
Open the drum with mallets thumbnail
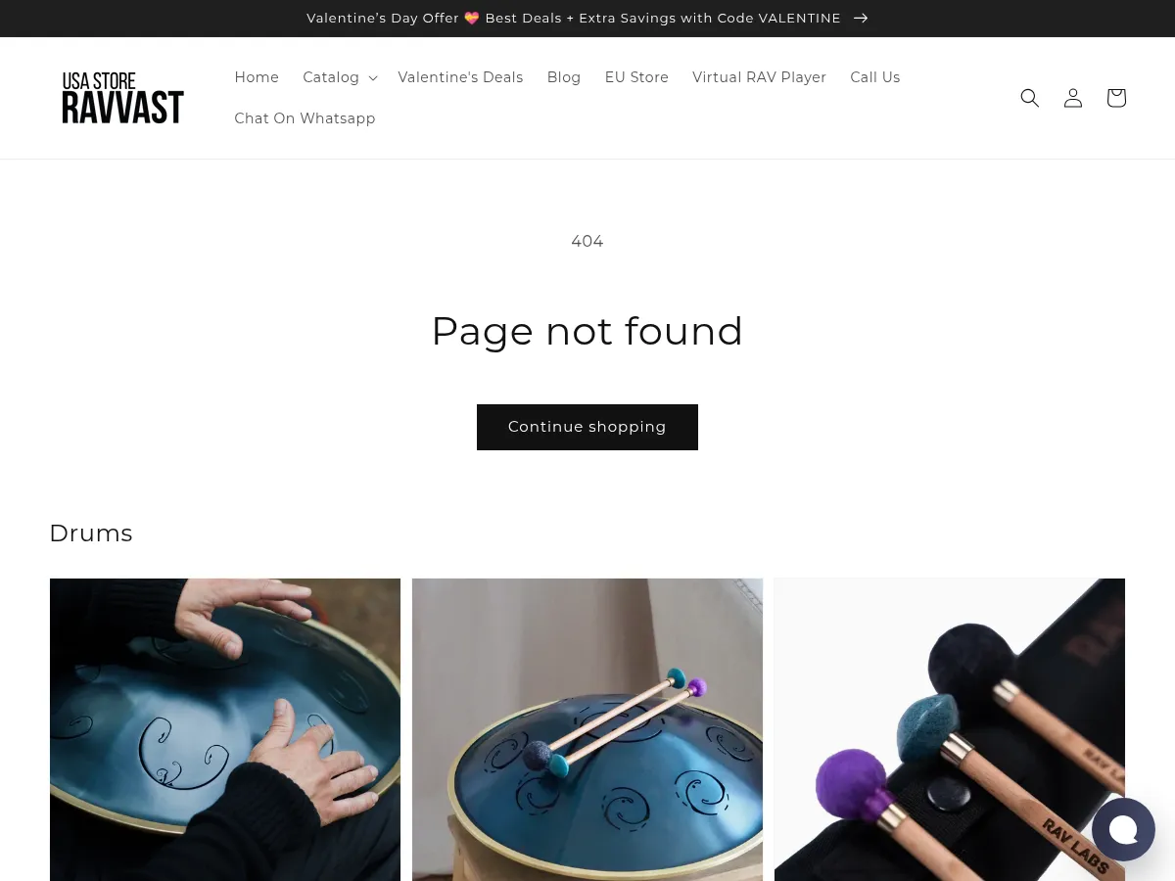[587, 729]
